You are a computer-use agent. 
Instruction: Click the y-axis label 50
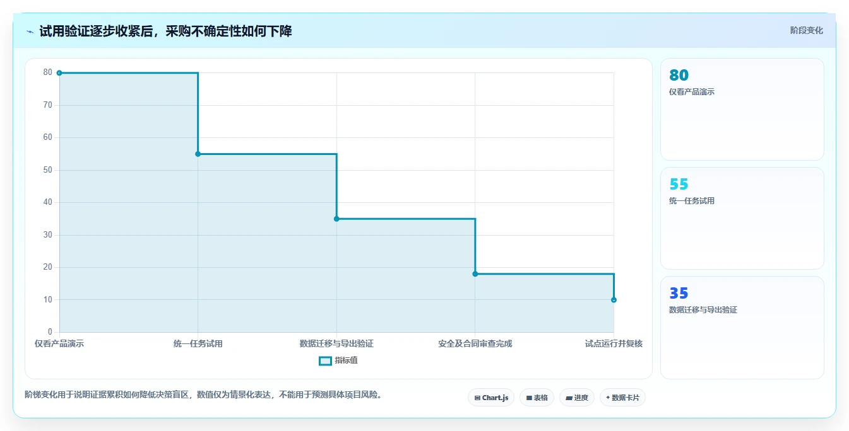point(47,170)
